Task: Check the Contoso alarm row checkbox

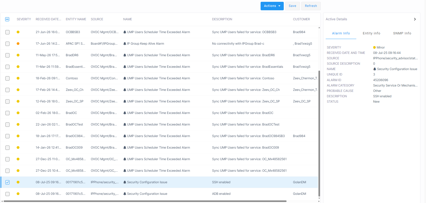Action: coord(7,78)
